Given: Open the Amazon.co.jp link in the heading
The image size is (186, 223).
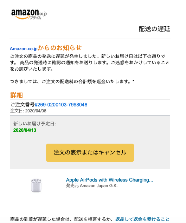Looking at the screenshot, I should (x=24, y=49).
